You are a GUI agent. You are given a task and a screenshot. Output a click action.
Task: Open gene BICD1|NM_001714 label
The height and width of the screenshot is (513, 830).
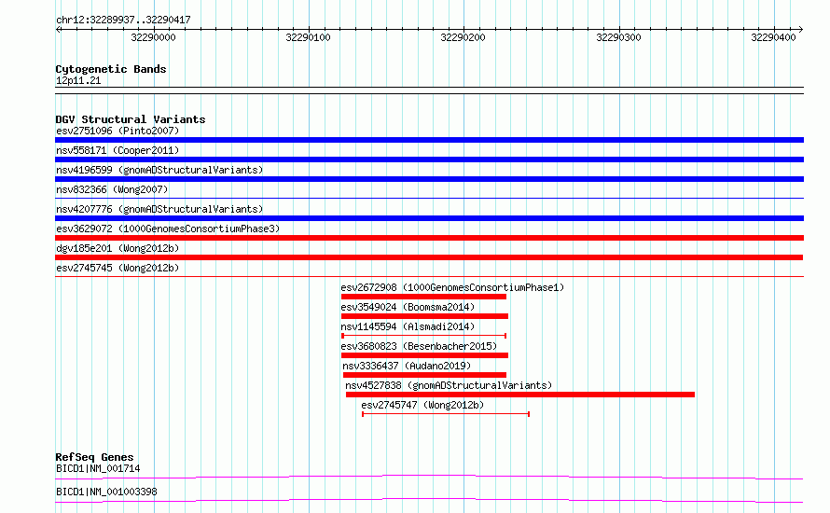[98, 468]
